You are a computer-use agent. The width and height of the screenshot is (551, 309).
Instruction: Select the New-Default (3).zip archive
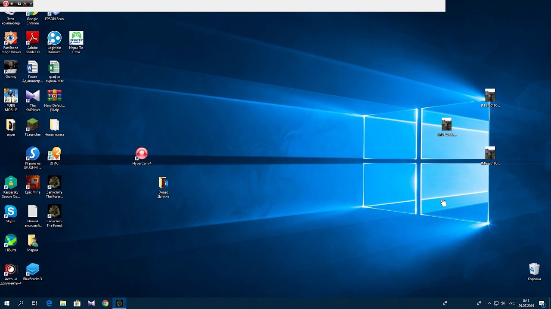54,100
